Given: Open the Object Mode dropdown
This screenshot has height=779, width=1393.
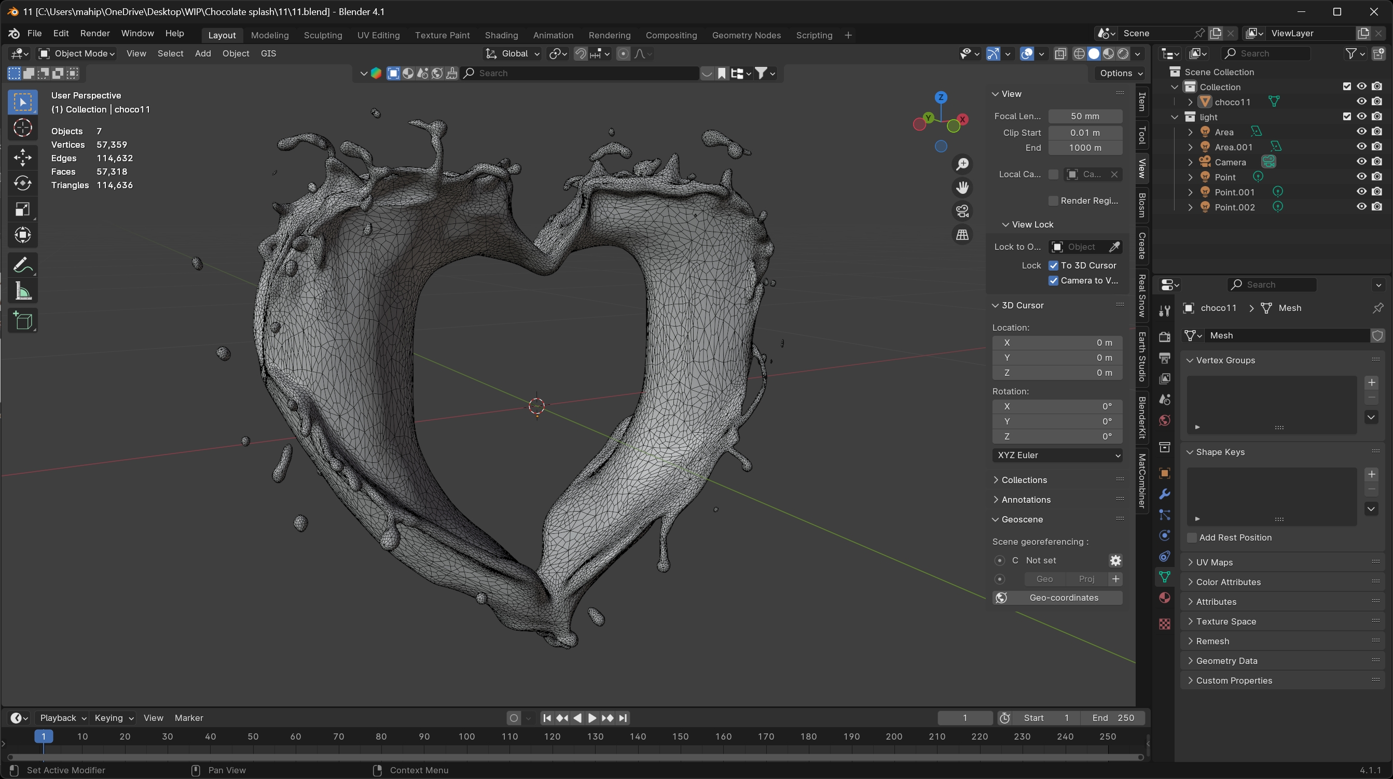Looking at the screenshot, I should (77, 53).
